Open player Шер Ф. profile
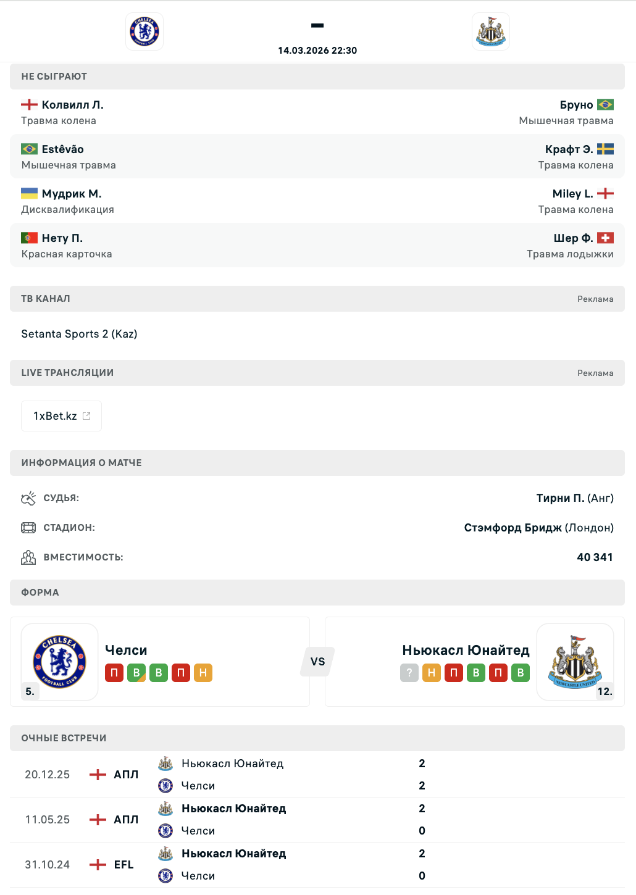 pyautogui.click(x=573, y=238)
